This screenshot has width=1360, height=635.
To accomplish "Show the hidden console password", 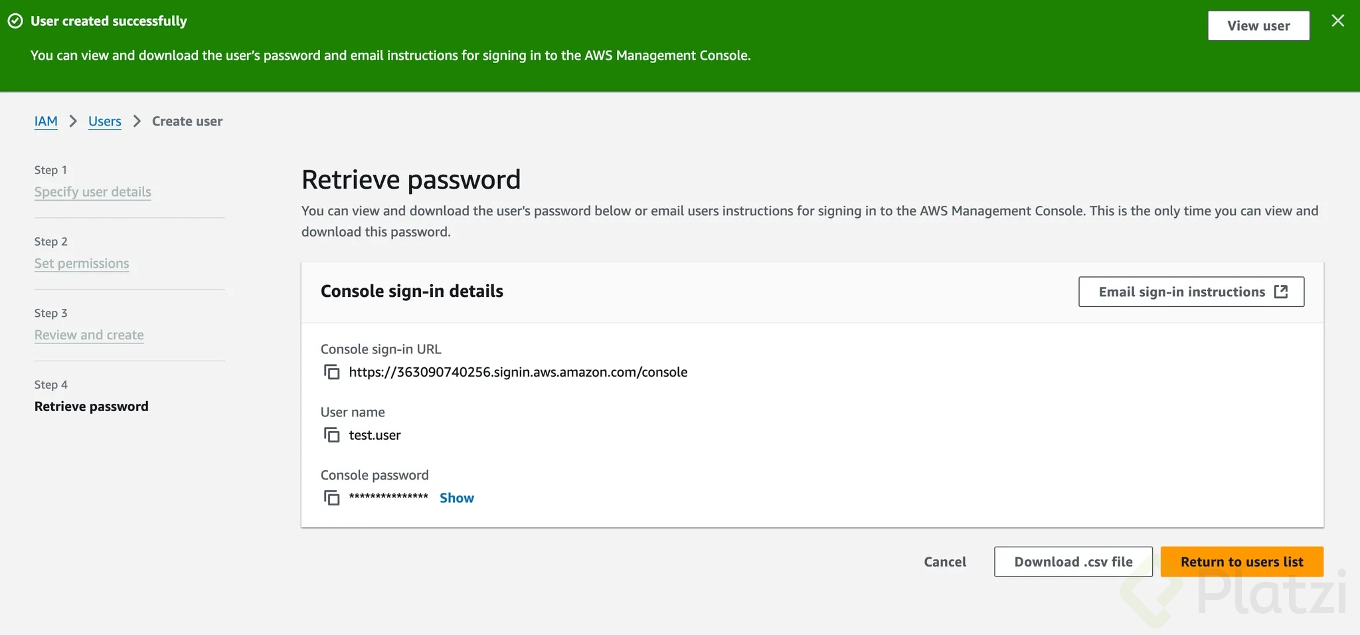I will click(x=456, y=498).
